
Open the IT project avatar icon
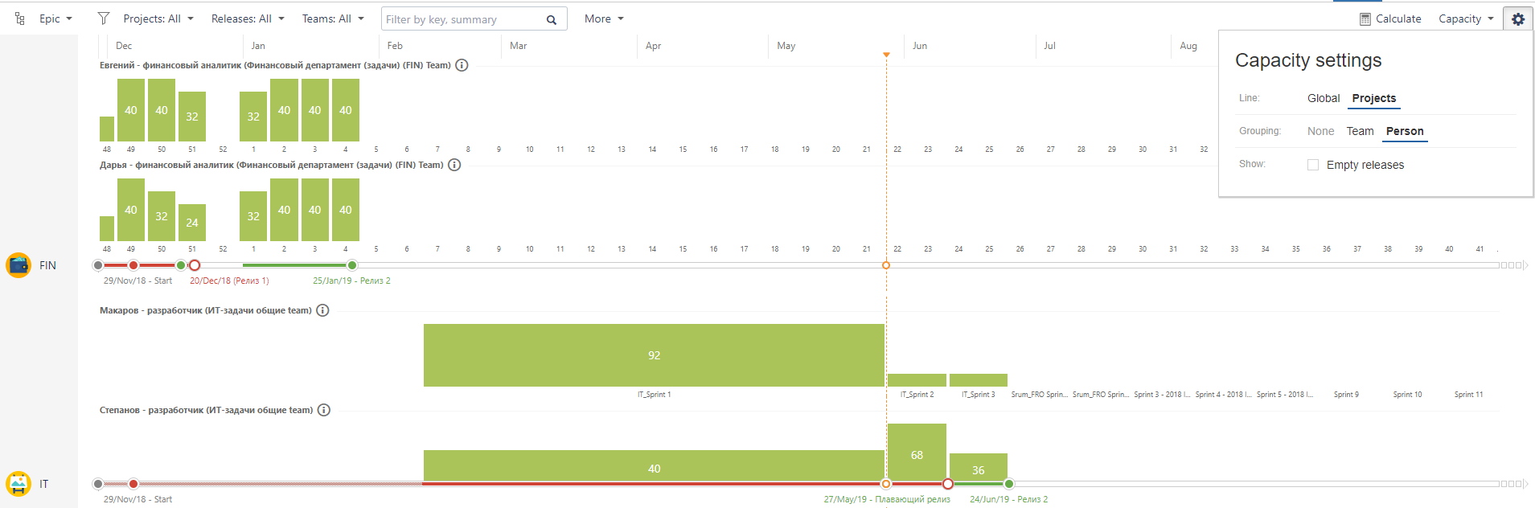click(18, 484)
